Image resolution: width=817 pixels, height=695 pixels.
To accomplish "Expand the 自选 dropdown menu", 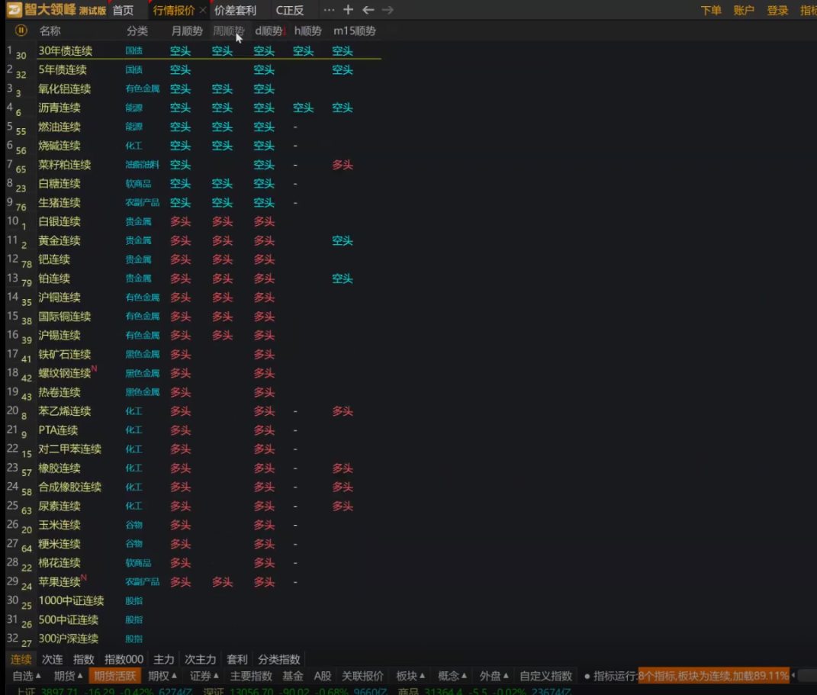I will [x=27, y=676].
